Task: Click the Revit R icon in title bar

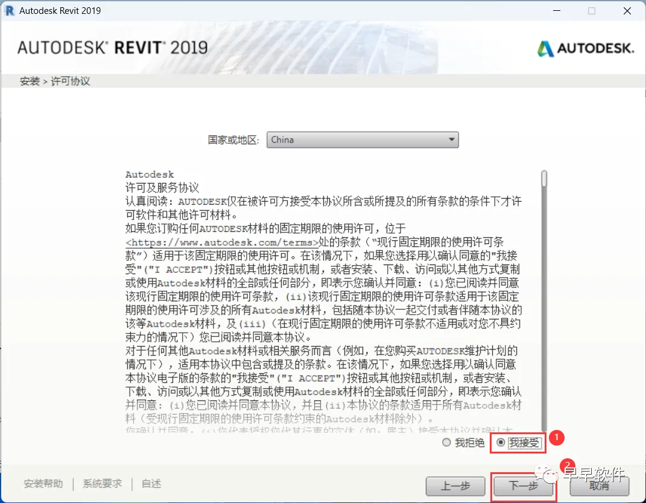Action: [8, 11]
